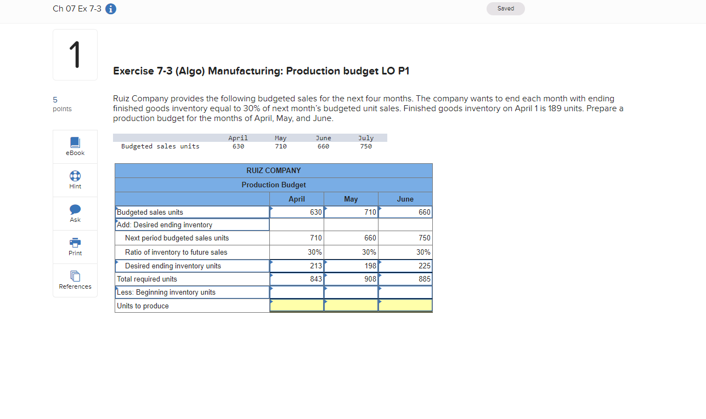Viewport: 706px width, 419px height.
Task: Select the question number 1 panel
Action: click(x=75, y=54)
